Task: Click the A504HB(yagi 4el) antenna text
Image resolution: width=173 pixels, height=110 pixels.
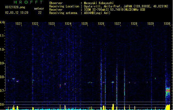Action: [x=97, y=13]
